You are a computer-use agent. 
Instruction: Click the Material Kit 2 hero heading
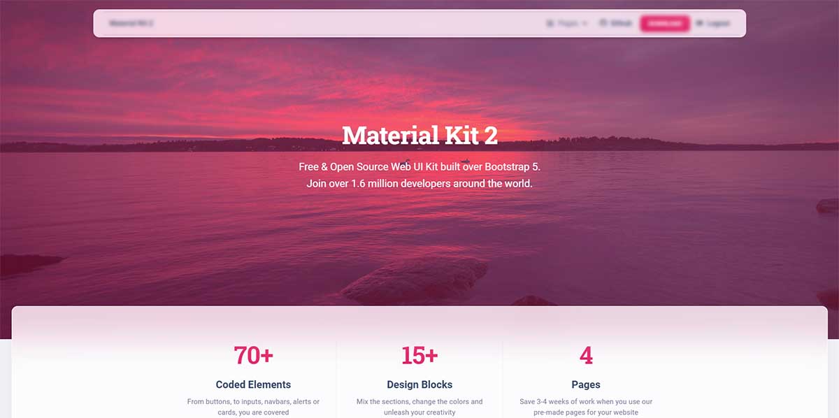(419, 134)
